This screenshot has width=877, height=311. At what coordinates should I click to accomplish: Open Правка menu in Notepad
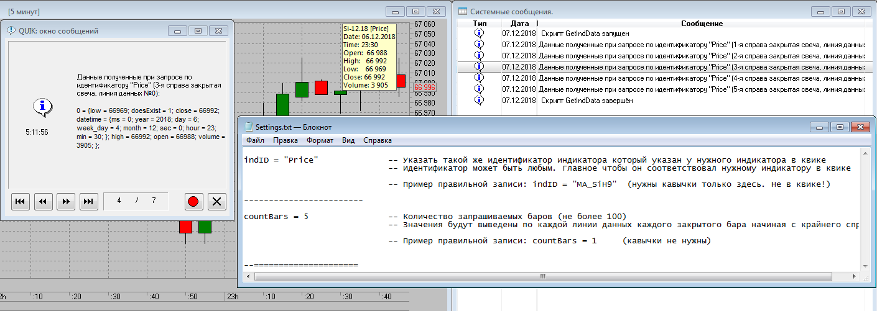point(285,140)
